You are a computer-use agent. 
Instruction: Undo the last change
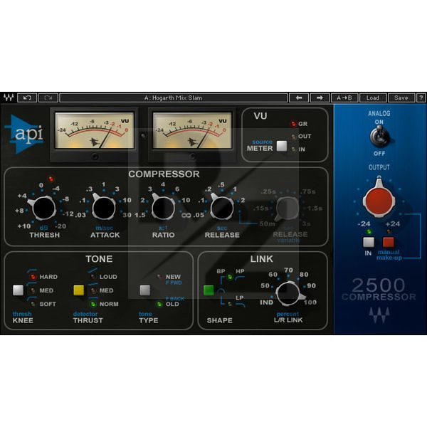(27, 97)
